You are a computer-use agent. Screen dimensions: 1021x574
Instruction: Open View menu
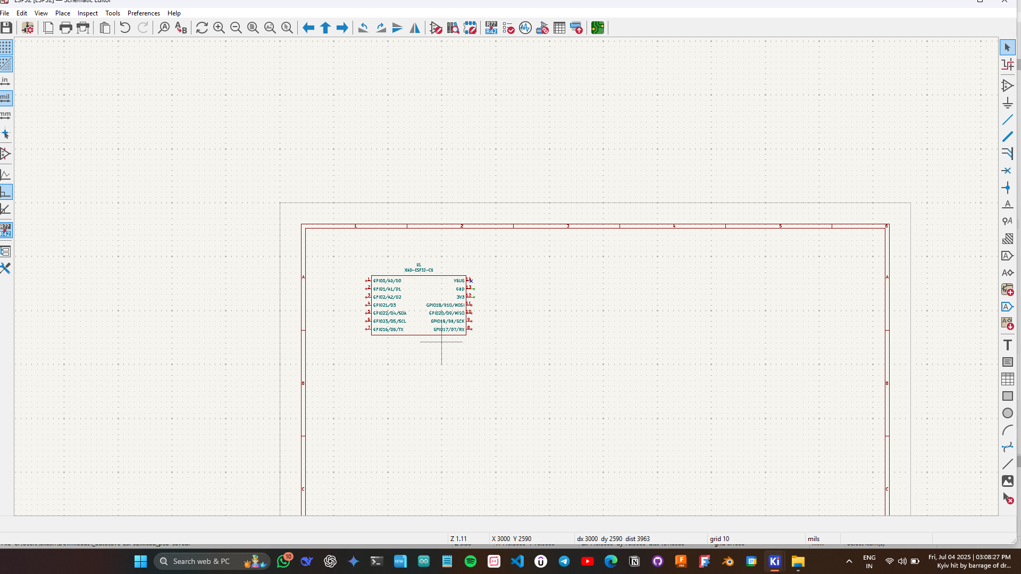tap(41, 13)
